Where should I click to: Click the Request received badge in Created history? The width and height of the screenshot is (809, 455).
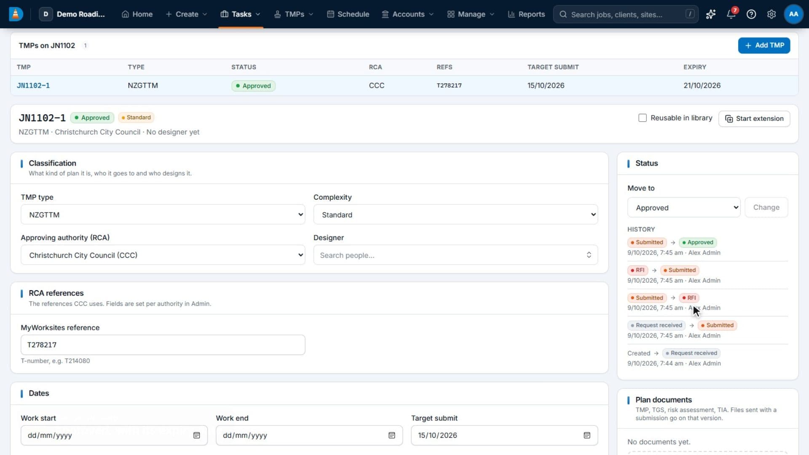691,353
